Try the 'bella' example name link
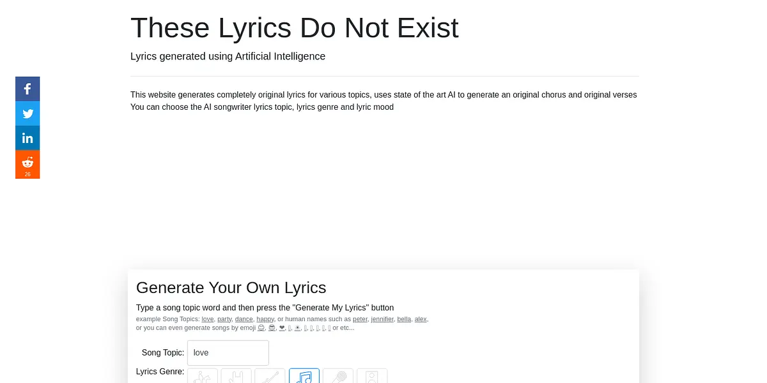This screenshot has height=383, width=767. [x=404, y=319]
